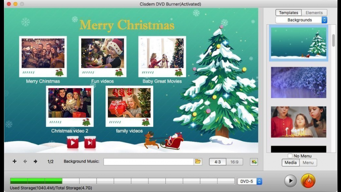Start burning with the flame icon
Screen dimensions: 341x192
click(308, 181)
